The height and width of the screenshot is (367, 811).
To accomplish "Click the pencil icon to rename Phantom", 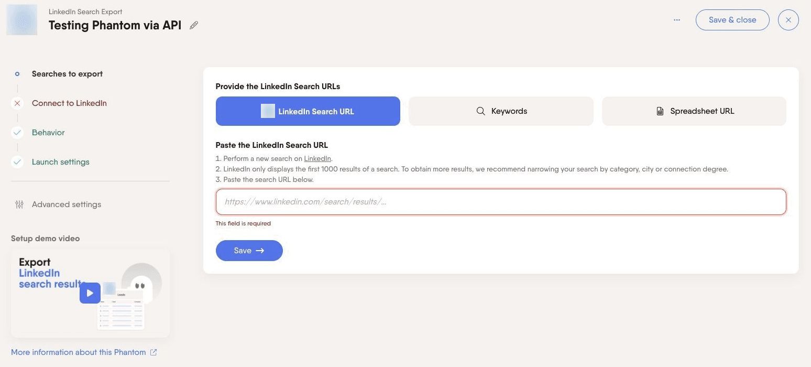I will [x=194, y=25].
